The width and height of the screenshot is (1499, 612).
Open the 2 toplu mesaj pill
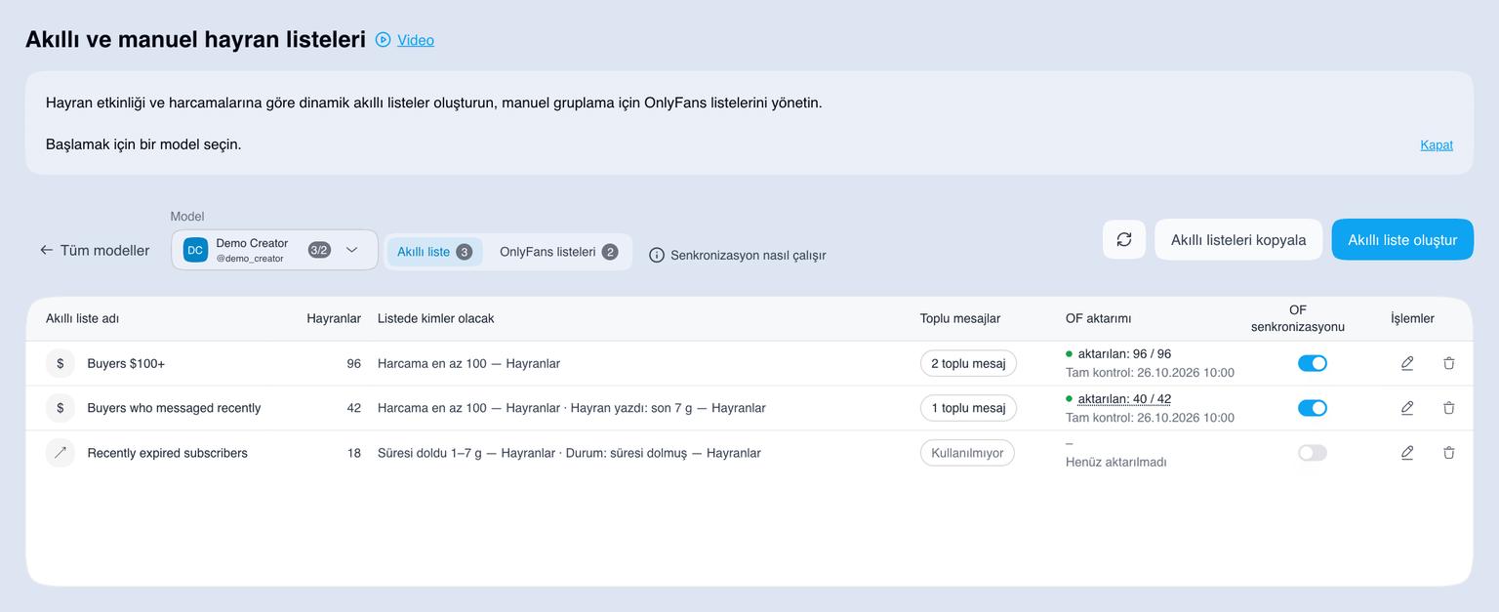coord(968,363)
